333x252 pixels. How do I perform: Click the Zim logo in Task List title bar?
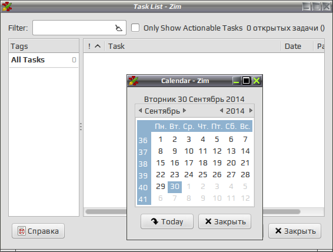[x=7, y=6]
